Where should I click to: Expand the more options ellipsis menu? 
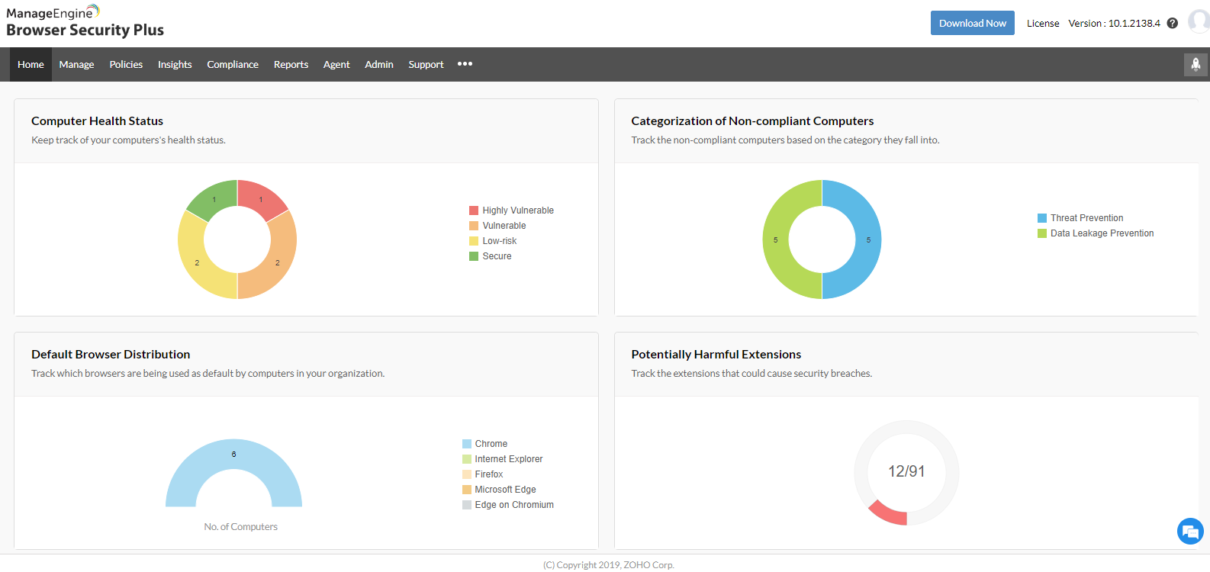(465, 64)
